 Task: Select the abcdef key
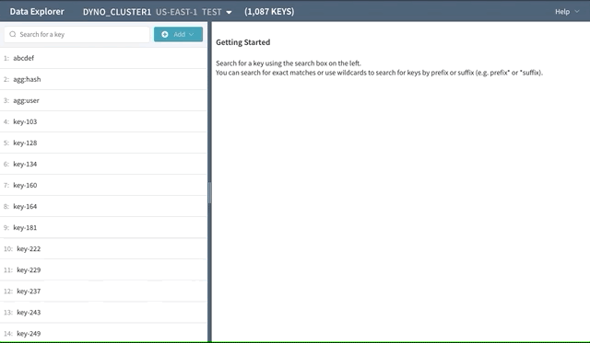pyautogui.click(x=103, y=58)
